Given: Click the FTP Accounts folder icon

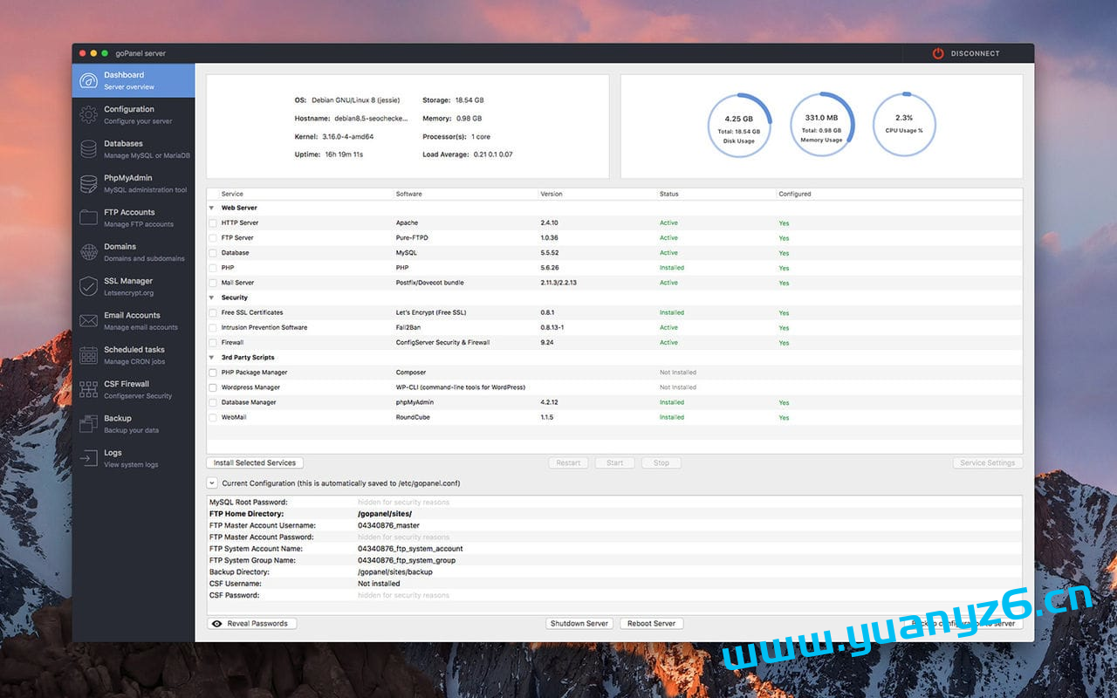Looking at the screenshot, I should 88,217.
